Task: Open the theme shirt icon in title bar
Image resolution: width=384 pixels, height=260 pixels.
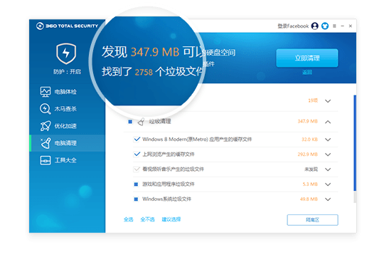Action: click(x=325, y=26)
